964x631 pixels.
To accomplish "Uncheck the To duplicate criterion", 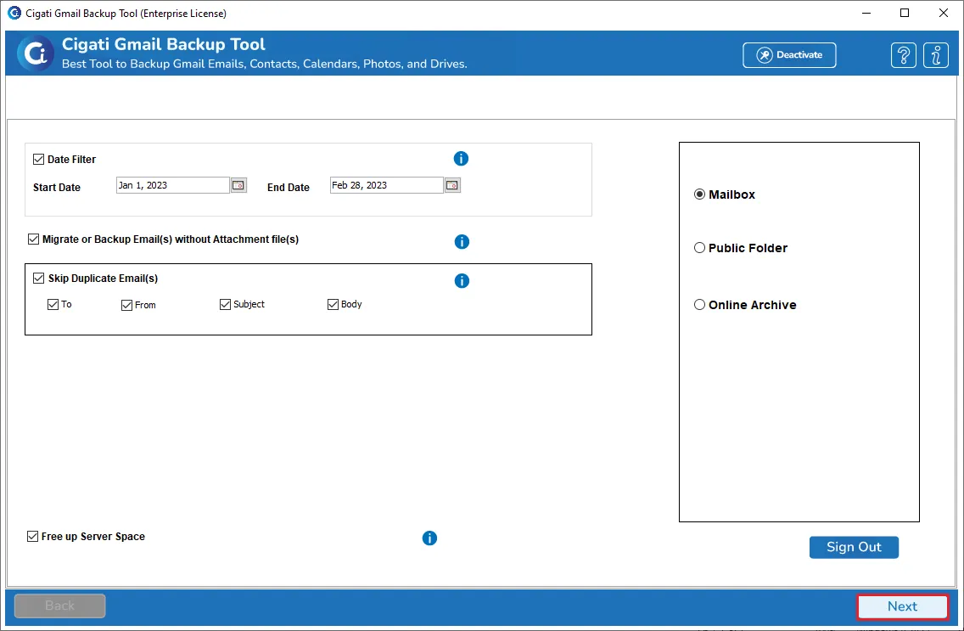I will tap(53, 304).
